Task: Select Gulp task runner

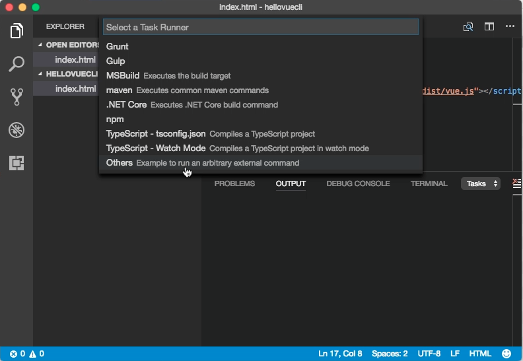Action: [261, 61]
